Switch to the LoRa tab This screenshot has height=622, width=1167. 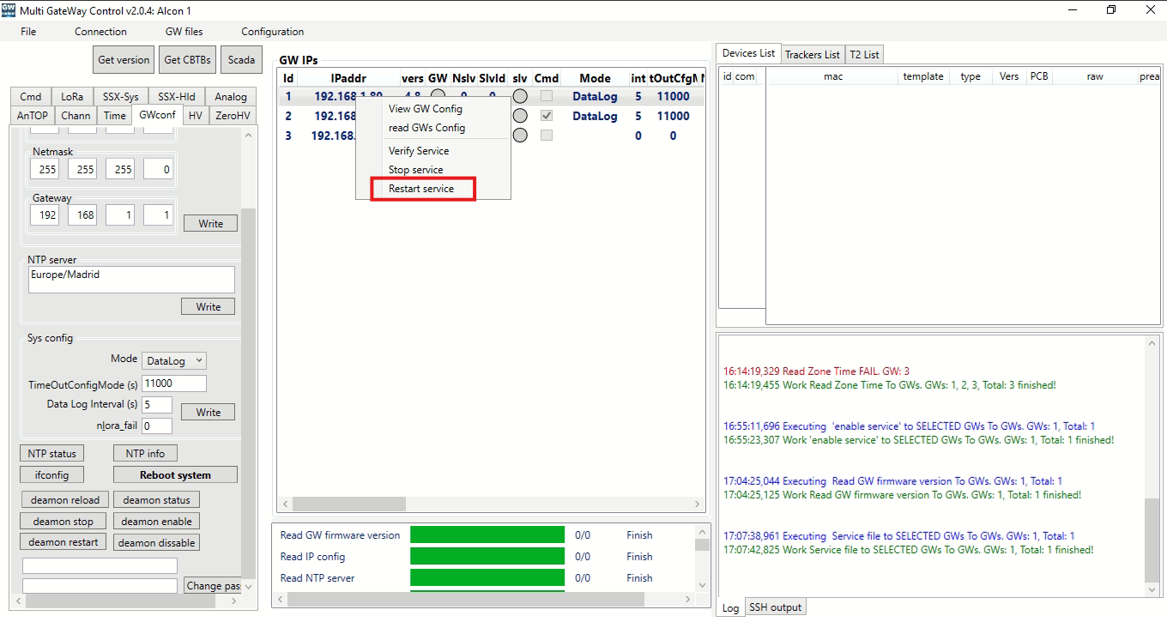pos(73,97)
